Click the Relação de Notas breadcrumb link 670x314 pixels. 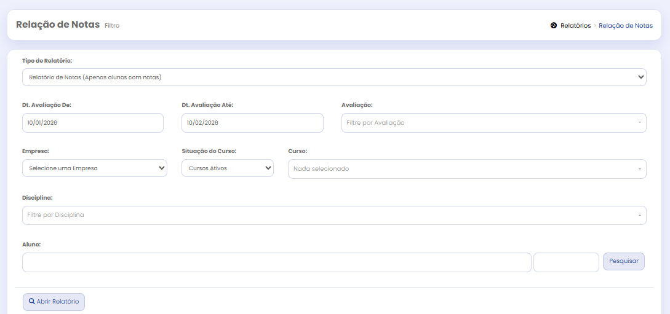[625, 26]
